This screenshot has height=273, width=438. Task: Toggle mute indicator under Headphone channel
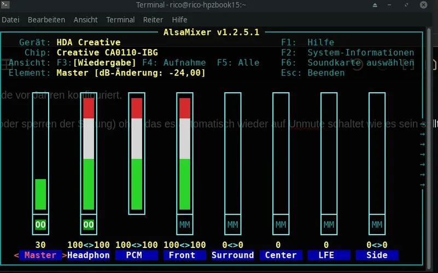coord(89,224)
